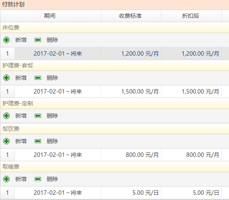The width and height of the screenshot is (229, 200).
Task: Click the minus icon in 取暖费 section
Action: pos(38,179)
